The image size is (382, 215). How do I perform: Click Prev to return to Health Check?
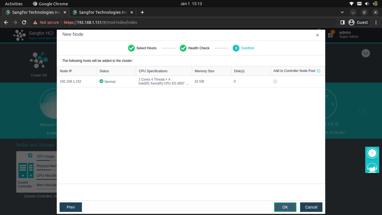70,207
